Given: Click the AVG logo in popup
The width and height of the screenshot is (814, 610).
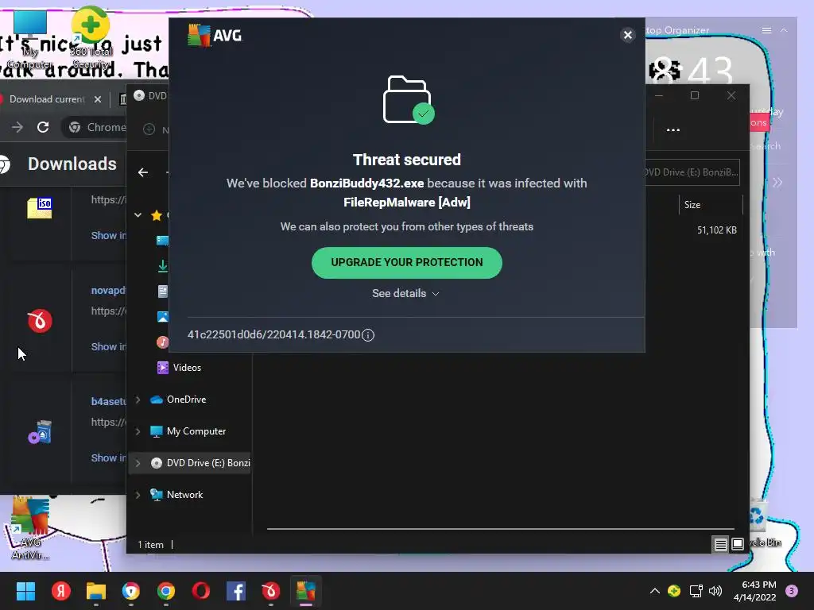Looking at the screenshot, I should [215, 35].
